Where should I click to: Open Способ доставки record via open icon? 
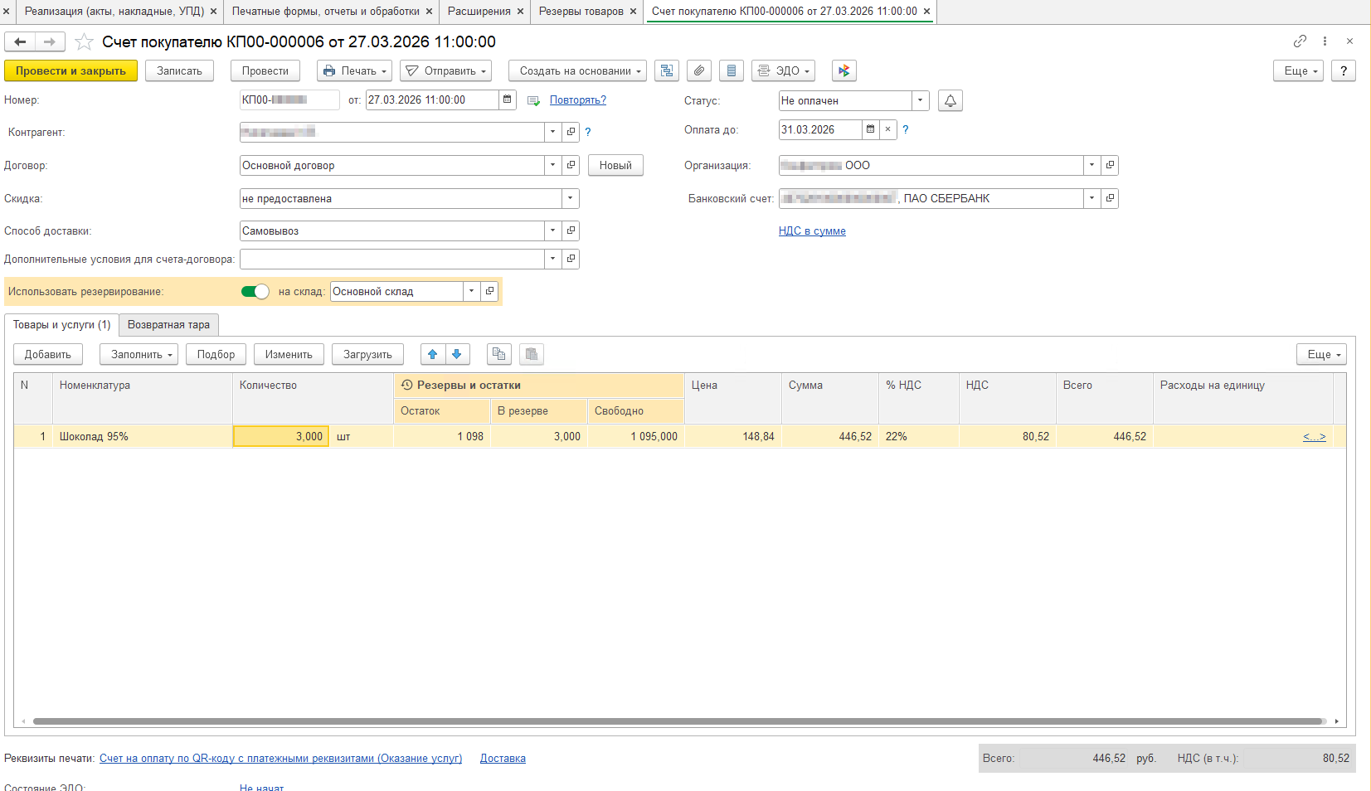[x=571, y=231]
